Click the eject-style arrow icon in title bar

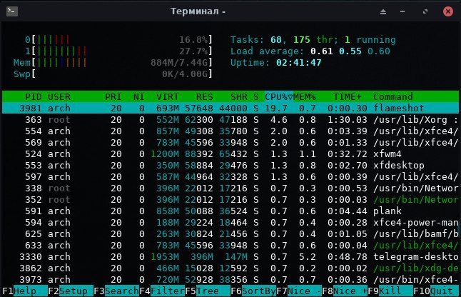383,11
